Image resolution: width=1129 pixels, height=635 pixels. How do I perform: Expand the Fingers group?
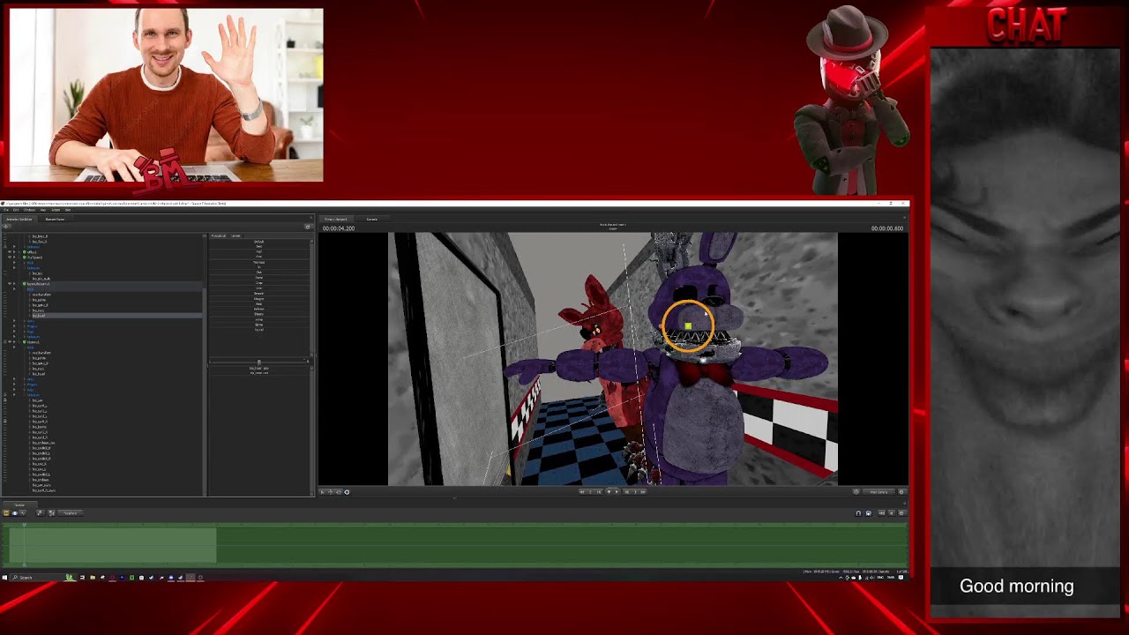[14, 326]
